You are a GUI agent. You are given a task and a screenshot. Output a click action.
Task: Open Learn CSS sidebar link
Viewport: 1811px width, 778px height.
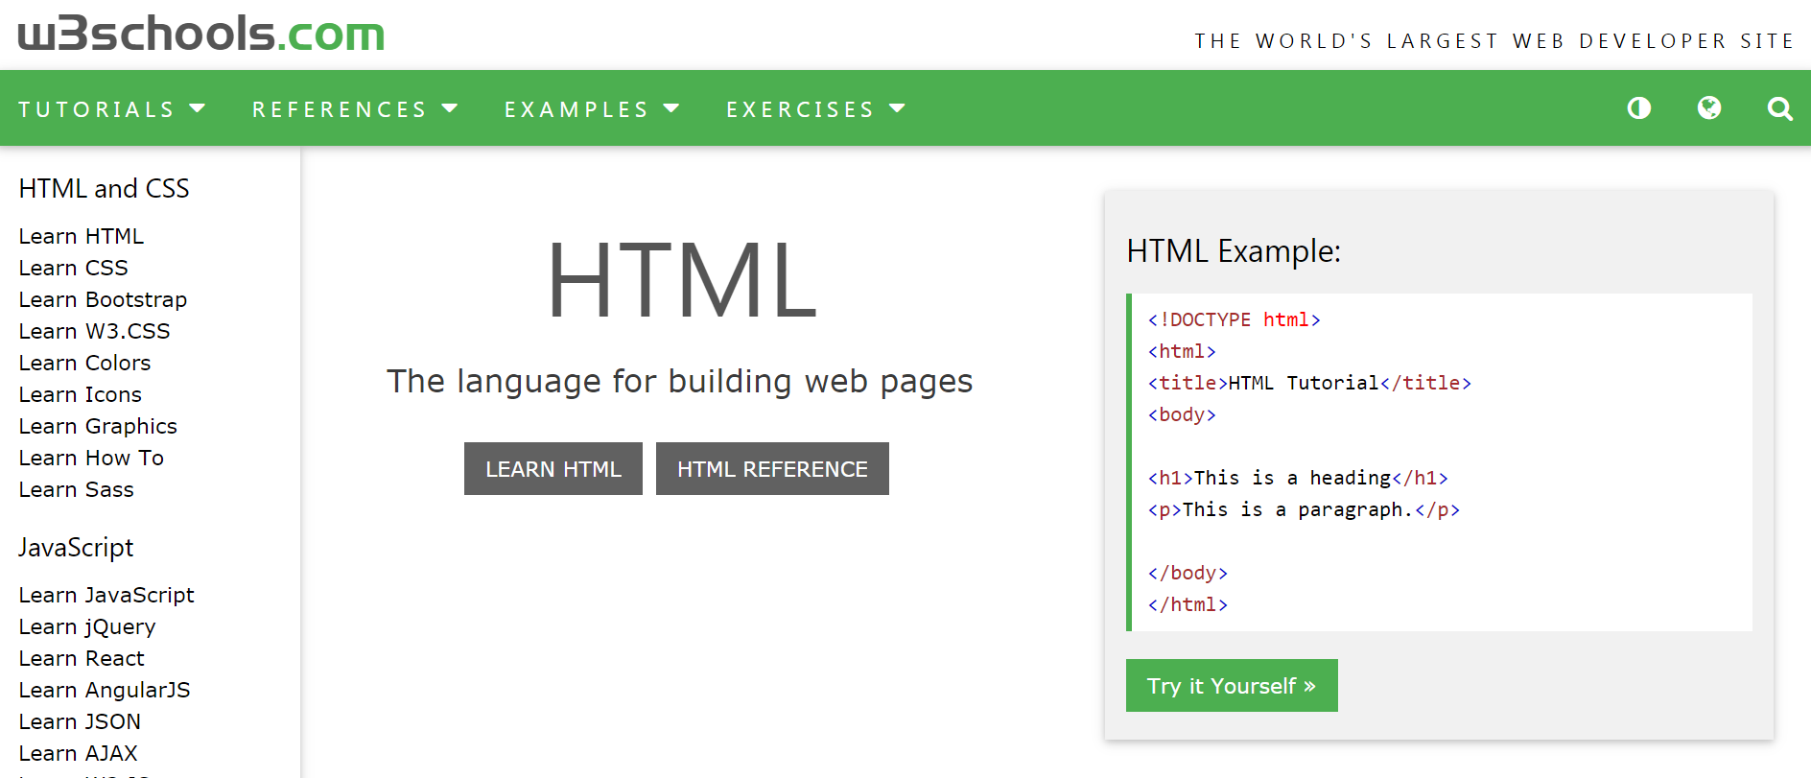74,268
